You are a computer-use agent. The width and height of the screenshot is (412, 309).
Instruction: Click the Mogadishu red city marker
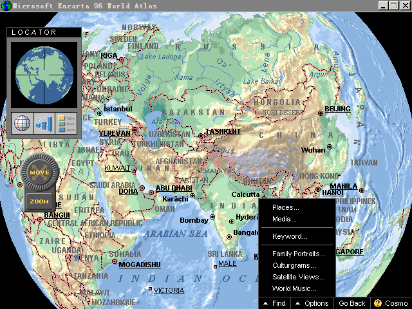115,261
